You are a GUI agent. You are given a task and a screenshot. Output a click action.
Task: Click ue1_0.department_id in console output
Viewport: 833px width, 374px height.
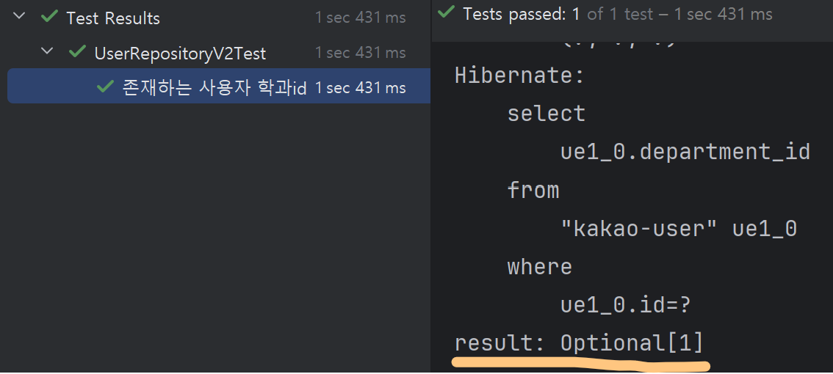click(685, 152)
